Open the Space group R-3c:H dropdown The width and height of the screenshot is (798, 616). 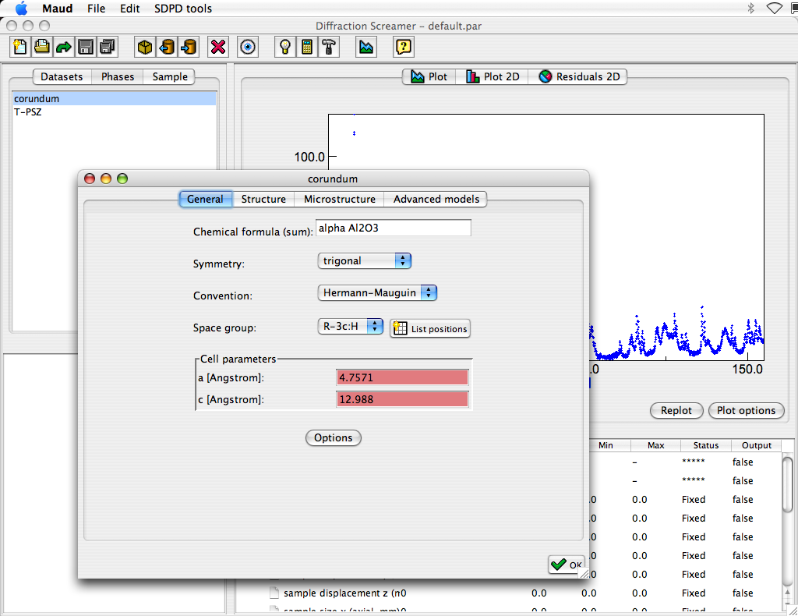(x=351, y=327)
